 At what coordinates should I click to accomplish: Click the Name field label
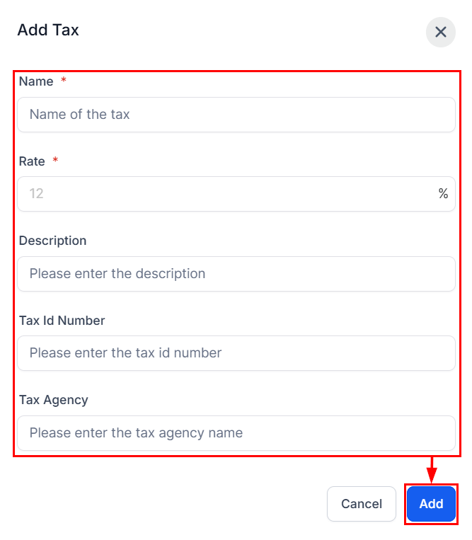[36, 82]
